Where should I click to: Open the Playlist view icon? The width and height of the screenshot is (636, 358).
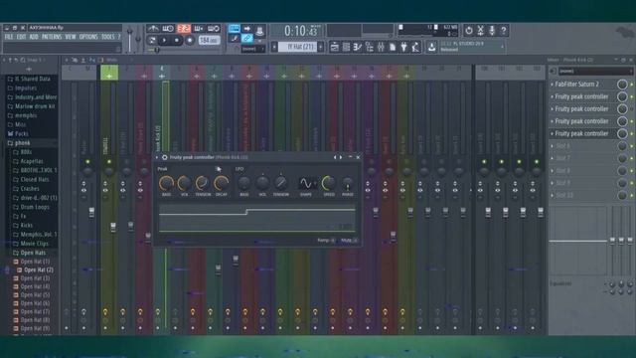[x=335, y=48]
